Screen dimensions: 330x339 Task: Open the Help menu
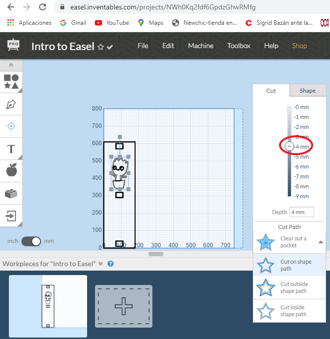pos(271,46)
